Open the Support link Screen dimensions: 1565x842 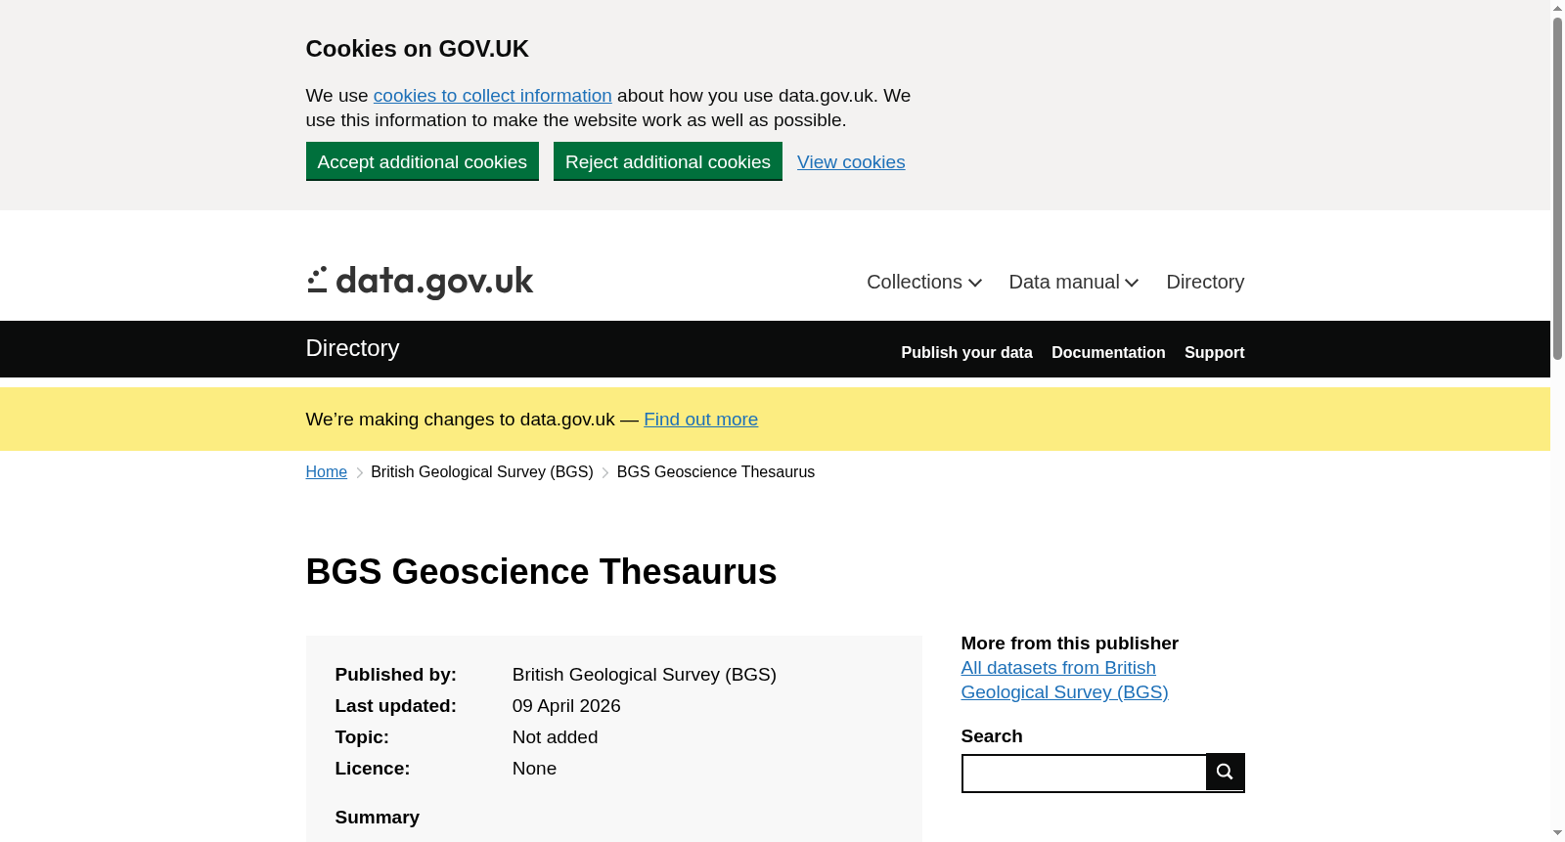point(1214,352)
